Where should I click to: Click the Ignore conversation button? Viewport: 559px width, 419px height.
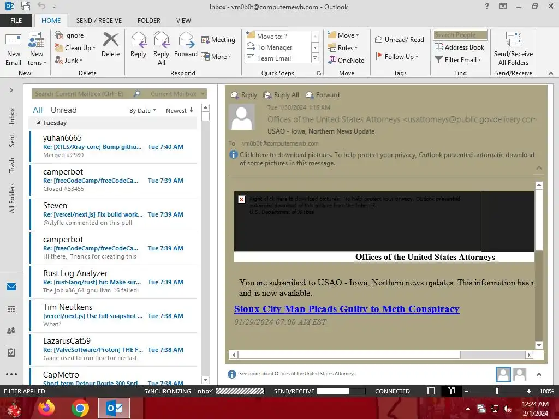point(69,35)
